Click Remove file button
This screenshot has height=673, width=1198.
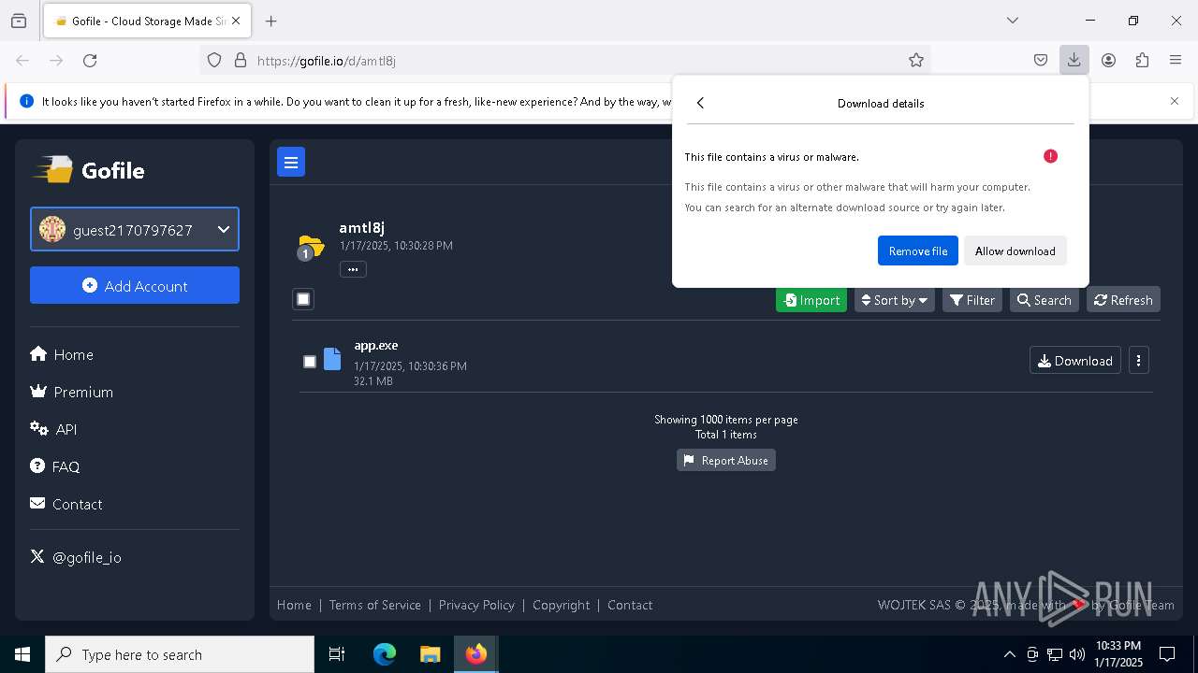(918, 251)
